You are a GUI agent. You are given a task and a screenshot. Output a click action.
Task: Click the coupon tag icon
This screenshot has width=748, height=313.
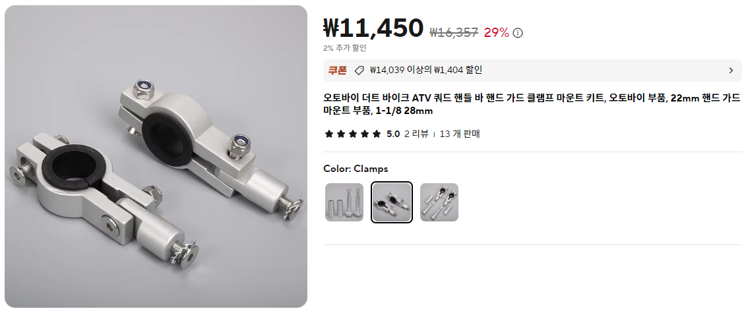click(x=359, y=71)
